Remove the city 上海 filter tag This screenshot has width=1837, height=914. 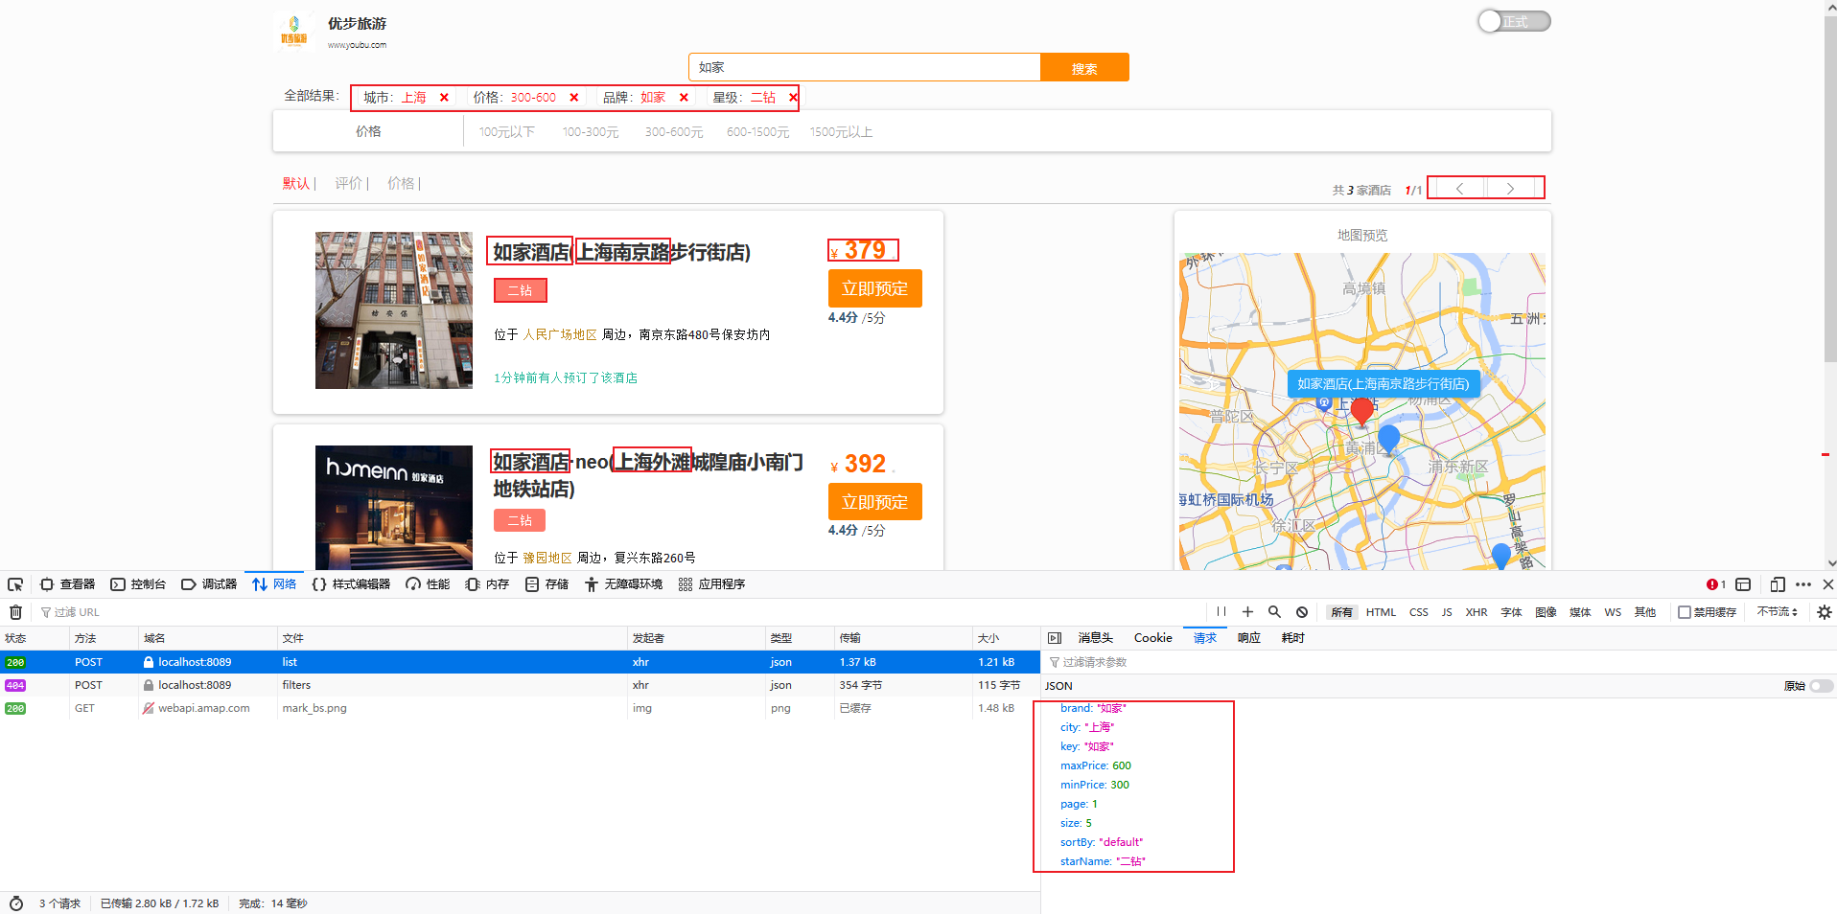click(x=444, y=98)
